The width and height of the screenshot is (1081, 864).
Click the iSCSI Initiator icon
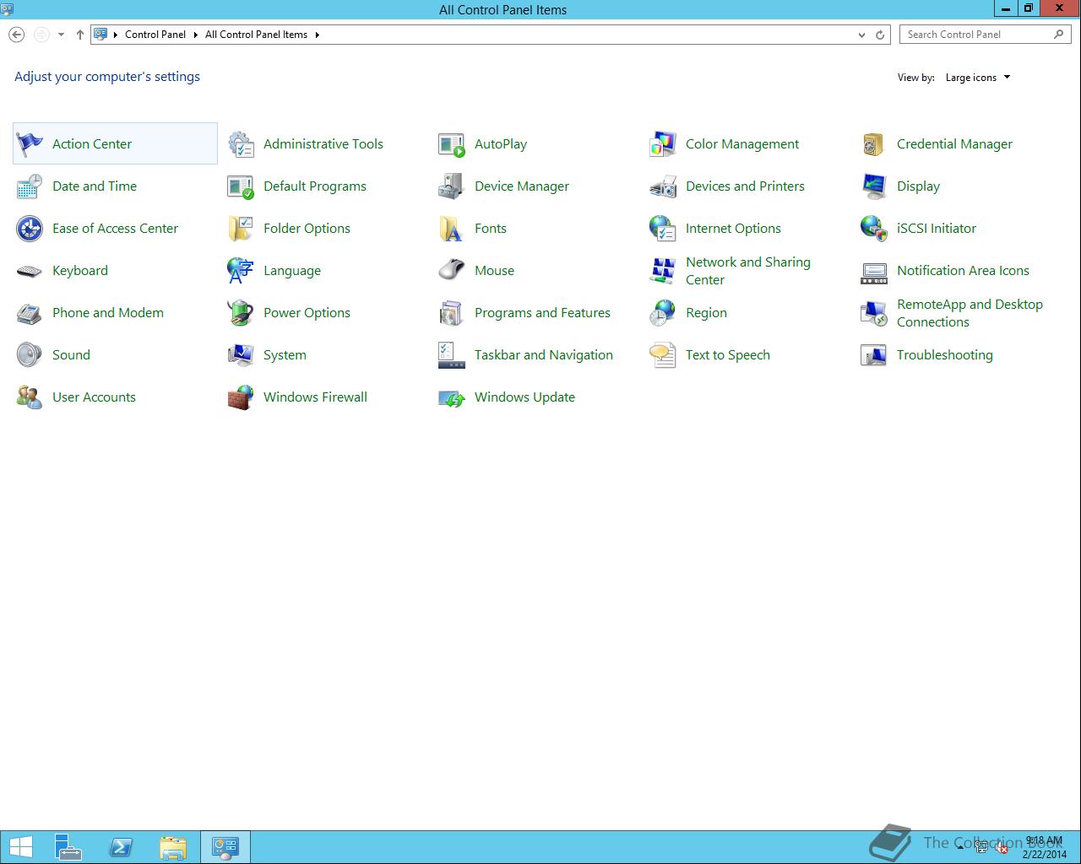click(x=874, y=229)
